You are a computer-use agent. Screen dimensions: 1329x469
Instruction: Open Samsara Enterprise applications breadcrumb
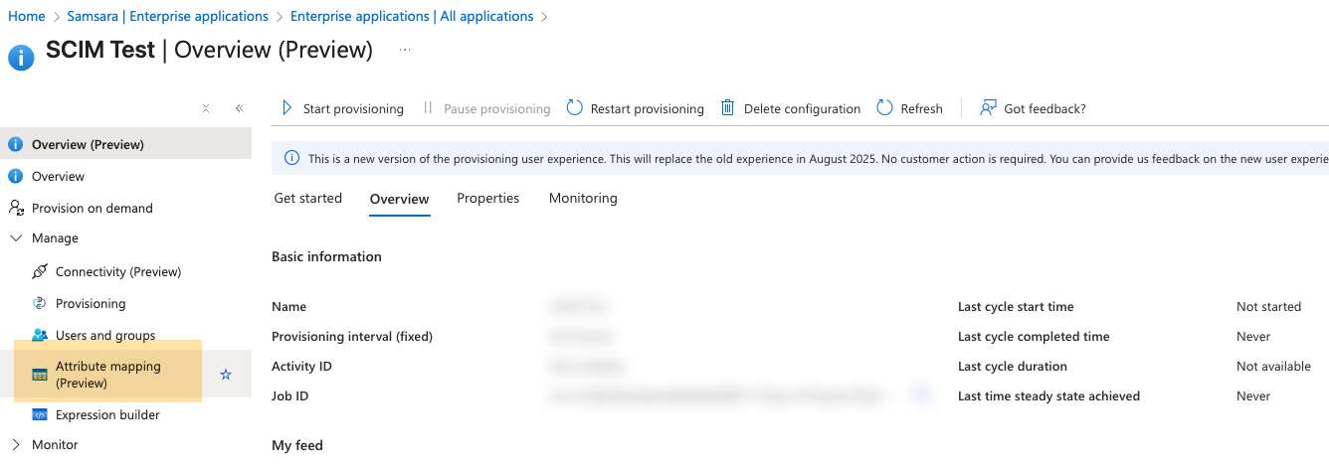click(167, 17)
